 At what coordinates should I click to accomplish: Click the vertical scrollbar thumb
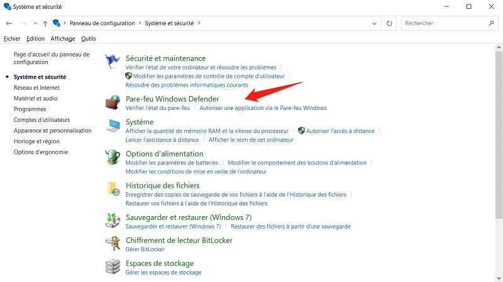[499, 135]
